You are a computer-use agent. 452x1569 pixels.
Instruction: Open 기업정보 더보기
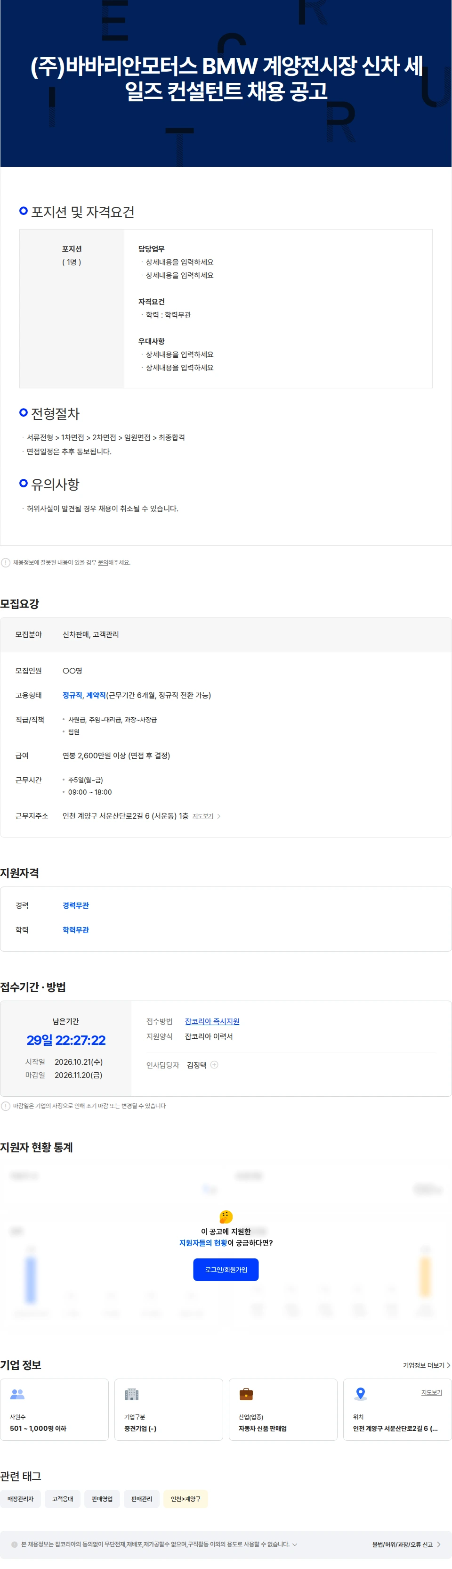point(423,1365)
